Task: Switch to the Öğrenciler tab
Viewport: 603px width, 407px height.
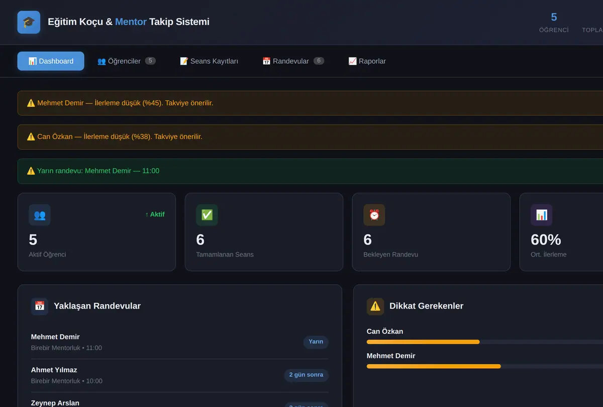Action: (x=127, y=61)
